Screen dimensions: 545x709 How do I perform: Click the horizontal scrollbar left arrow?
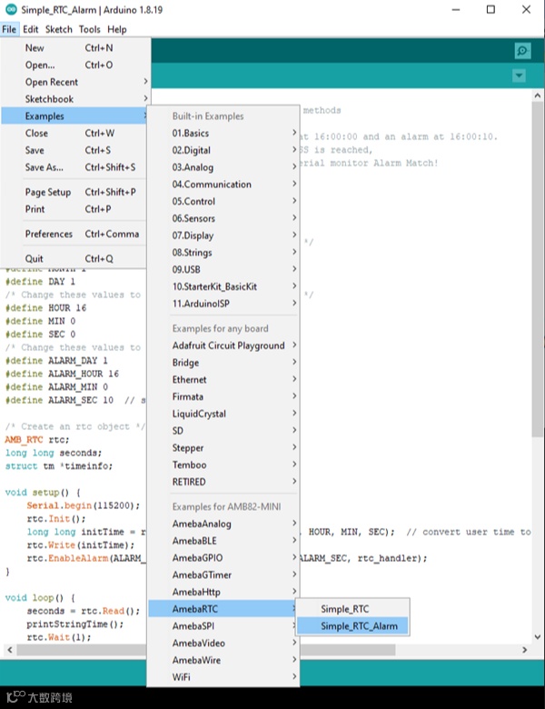pos(10,650)
